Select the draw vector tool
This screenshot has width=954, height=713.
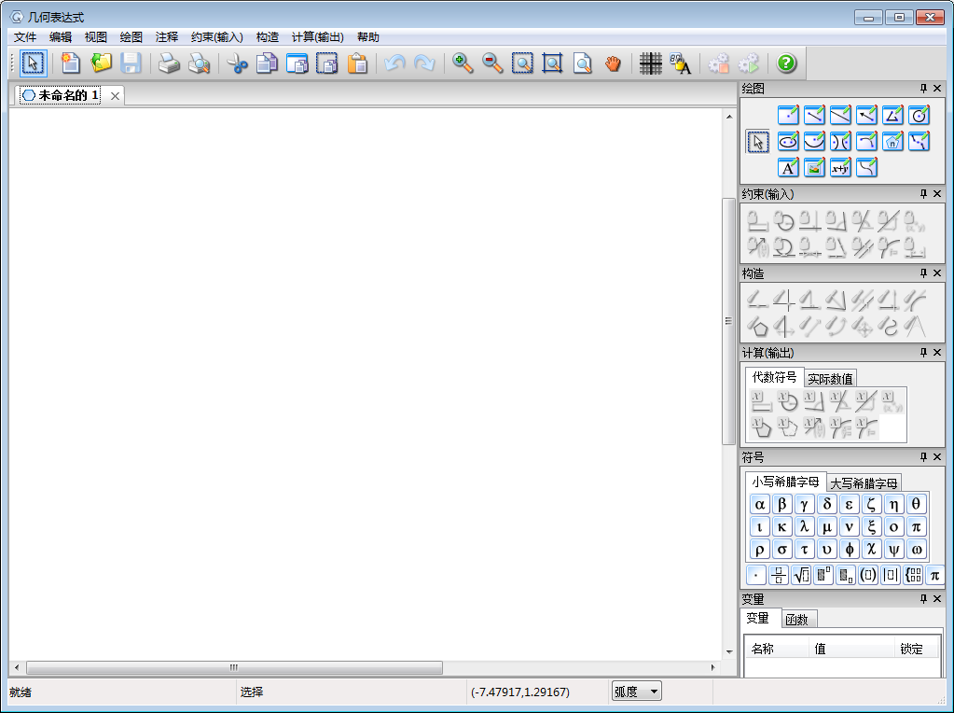[866, 115]
